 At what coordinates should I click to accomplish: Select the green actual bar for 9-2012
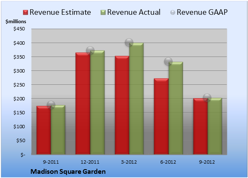(215, 126)
